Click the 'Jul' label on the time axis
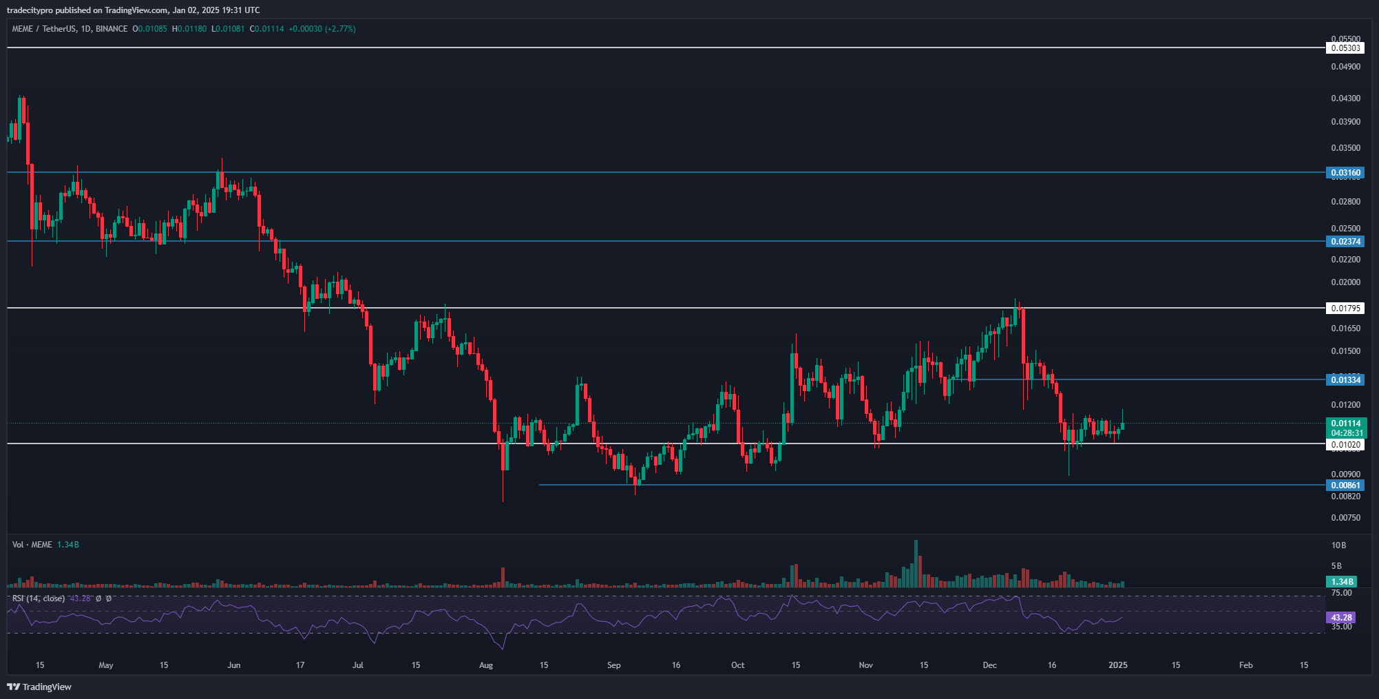The image size is (1379, 699). tap(358, 665)
